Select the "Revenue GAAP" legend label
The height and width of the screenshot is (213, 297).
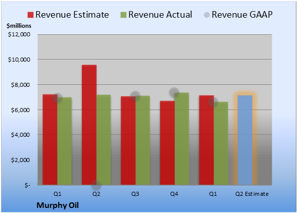pyautogui.click(x=242, y=15)
